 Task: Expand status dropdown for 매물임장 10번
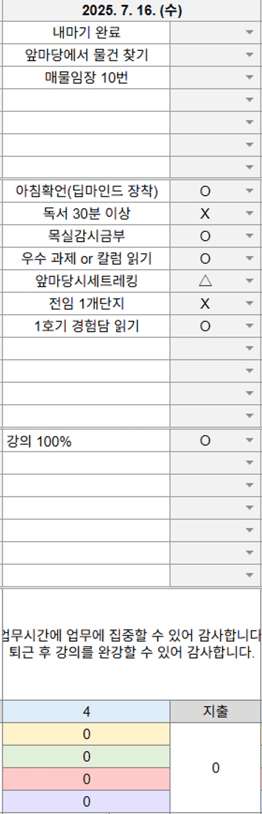click(249, 77)
